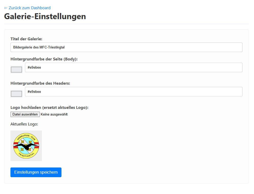The width and height of the screenshot is (254, 194).
Task: Click the 'Titel der Galerie:' label
Action: click(x=27, y=39)
